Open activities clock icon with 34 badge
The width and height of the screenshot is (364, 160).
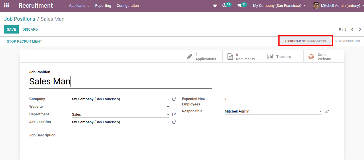tap(227, 5)
